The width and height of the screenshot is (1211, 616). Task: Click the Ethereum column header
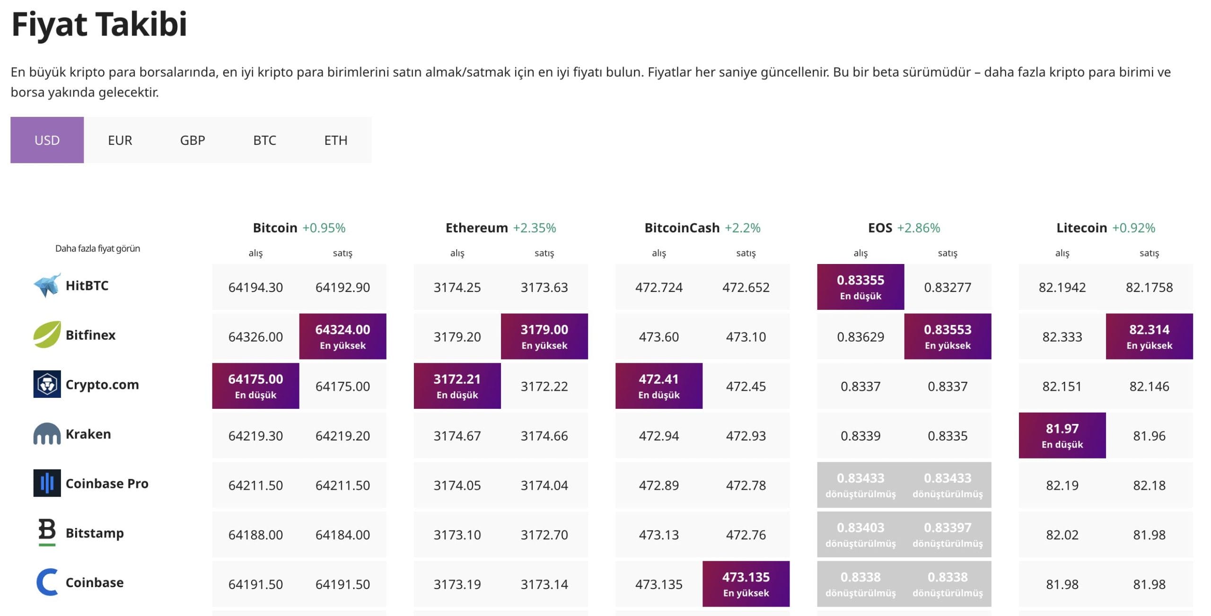pyautogui.click(x=476, y=228)
